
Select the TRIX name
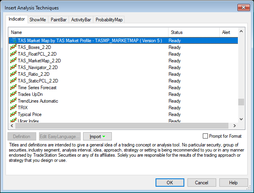click(x=23, y=108)
